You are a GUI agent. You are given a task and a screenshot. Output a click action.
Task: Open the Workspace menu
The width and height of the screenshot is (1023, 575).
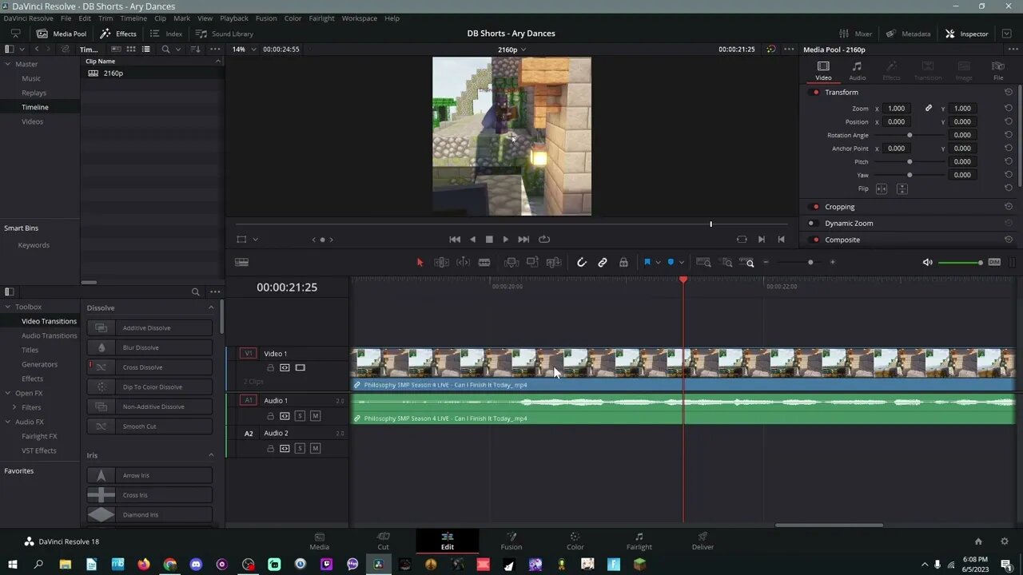360,18
